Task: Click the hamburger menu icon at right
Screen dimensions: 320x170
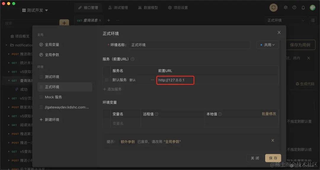Action: [x=313, y=20]
